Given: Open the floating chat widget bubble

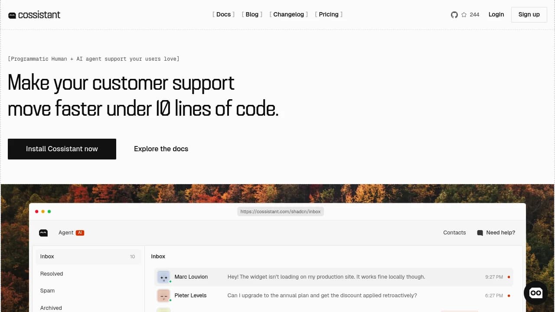Looking at the screenshot, I should pyautogui.click(x=536, y=293).
